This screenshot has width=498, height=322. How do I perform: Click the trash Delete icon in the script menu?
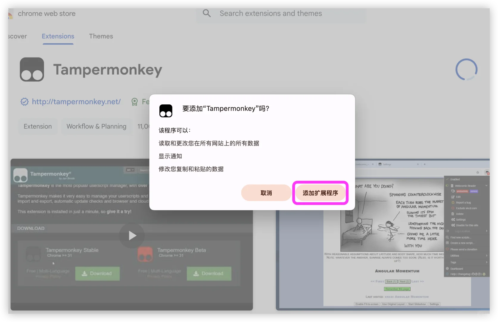(453, 214)
